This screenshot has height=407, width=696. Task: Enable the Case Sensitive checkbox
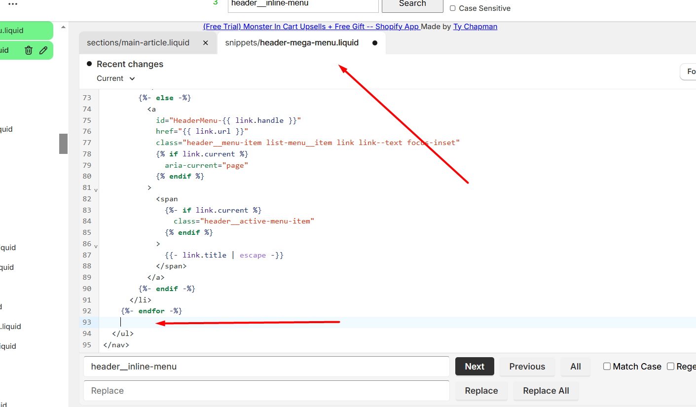click(x=453, y=8)
